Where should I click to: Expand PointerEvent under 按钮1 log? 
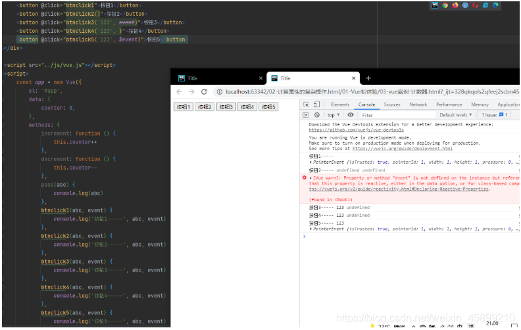[x=310, y=162]
